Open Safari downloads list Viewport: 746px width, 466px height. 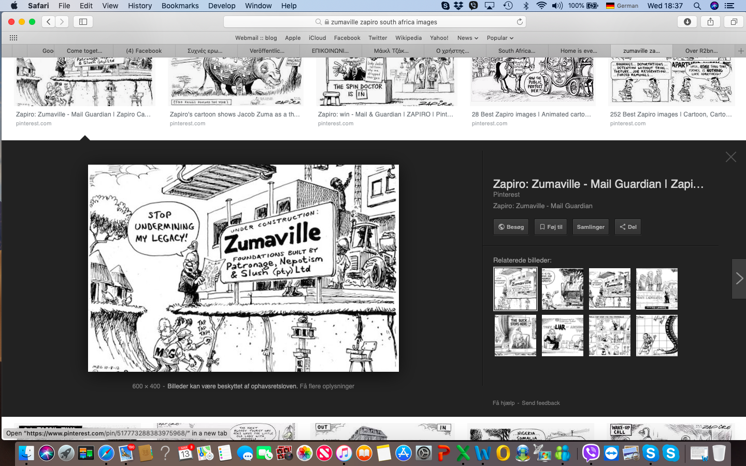(x=687, y=22)
